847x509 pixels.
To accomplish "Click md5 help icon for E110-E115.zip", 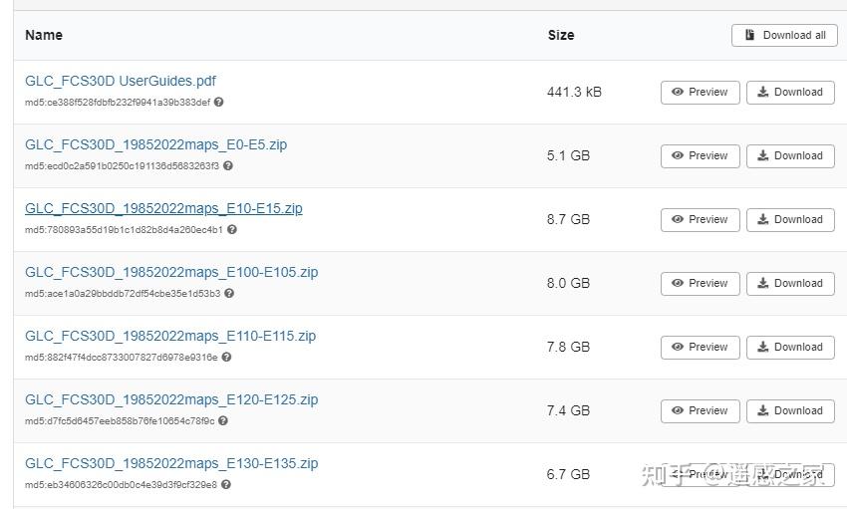I will click(227, 357).
